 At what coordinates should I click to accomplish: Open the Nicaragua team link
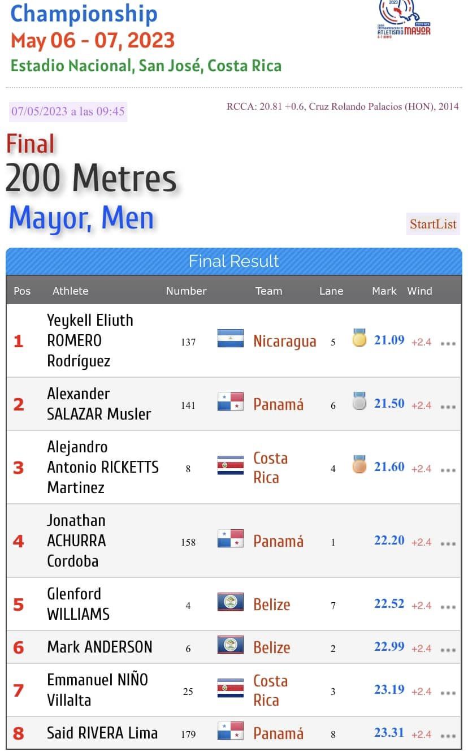284,342
